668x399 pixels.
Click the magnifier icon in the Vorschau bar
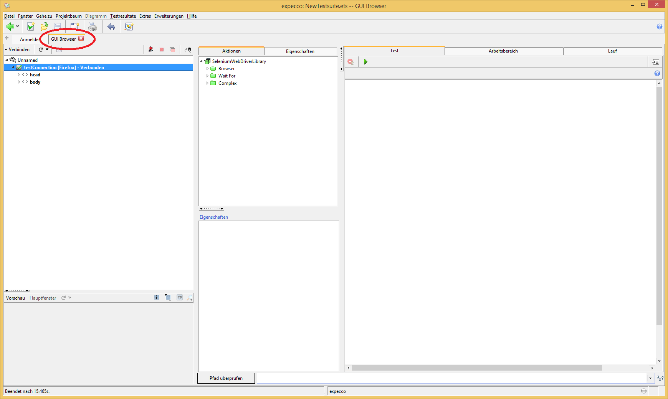[x=190, y=298]
